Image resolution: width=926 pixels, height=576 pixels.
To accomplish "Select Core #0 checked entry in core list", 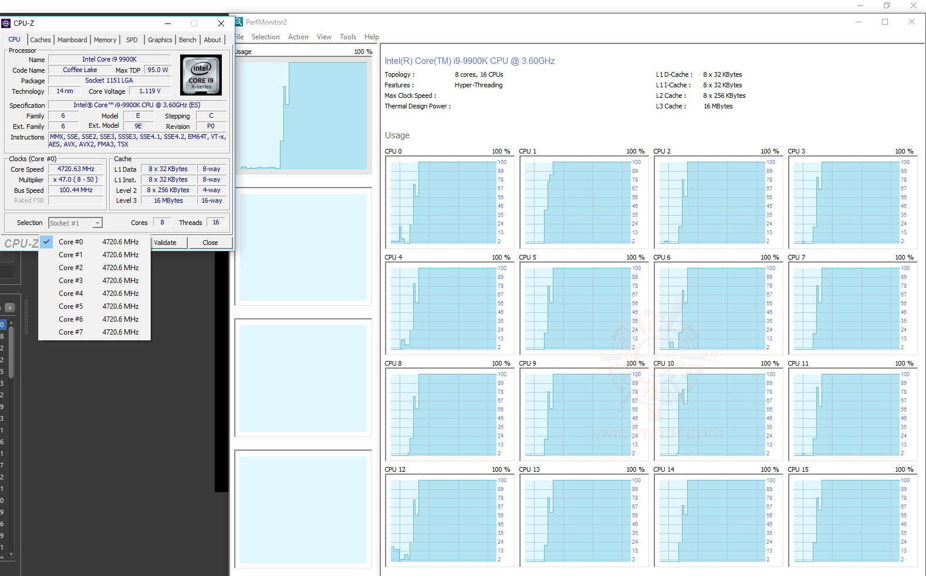I will pos(94,242).
